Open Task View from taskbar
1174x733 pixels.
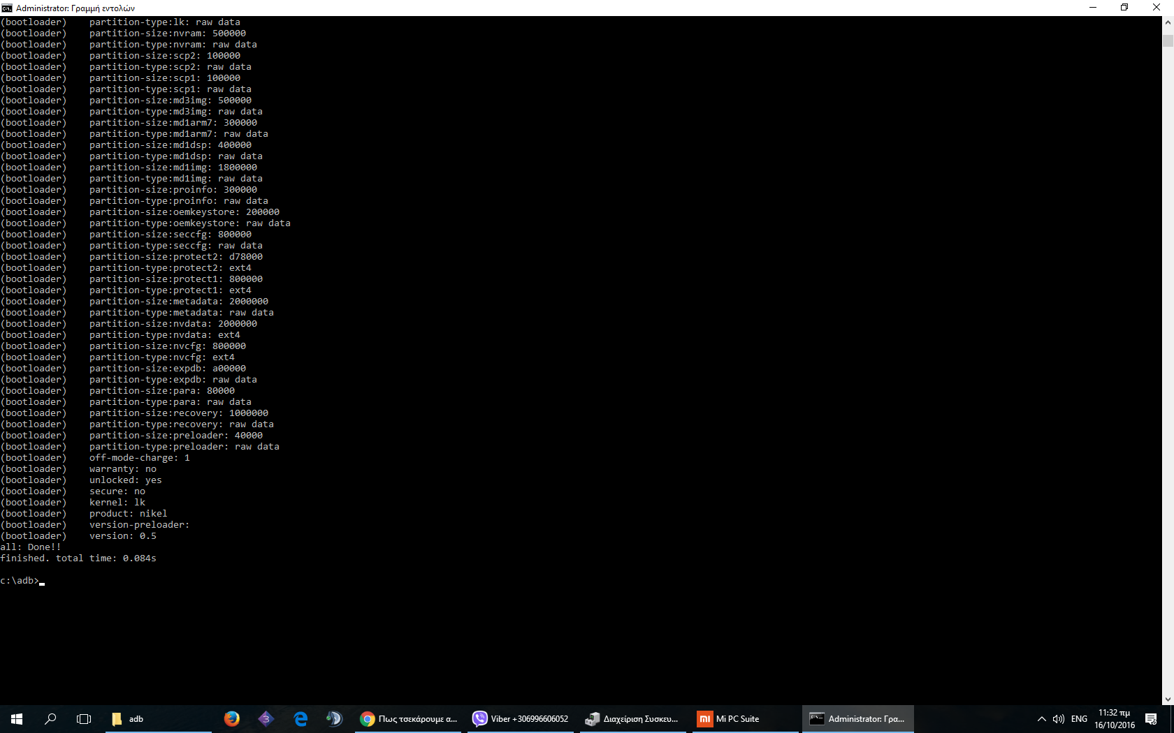84,718
